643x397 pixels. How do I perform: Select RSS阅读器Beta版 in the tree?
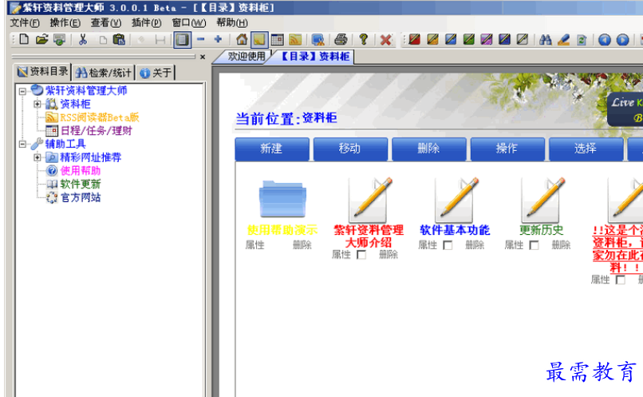99,118
